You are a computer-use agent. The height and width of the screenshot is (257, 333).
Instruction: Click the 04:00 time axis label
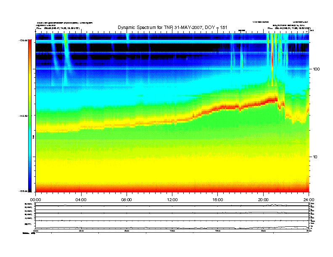tap(81, 200)
